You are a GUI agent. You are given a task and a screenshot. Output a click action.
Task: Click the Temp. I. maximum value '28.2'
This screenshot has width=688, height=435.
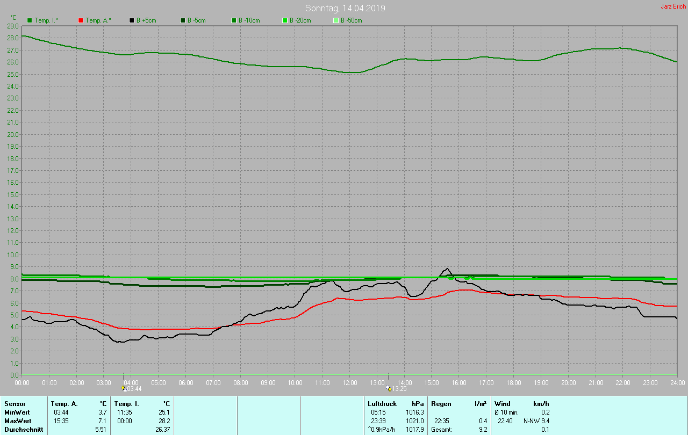[x=164, y=421]
